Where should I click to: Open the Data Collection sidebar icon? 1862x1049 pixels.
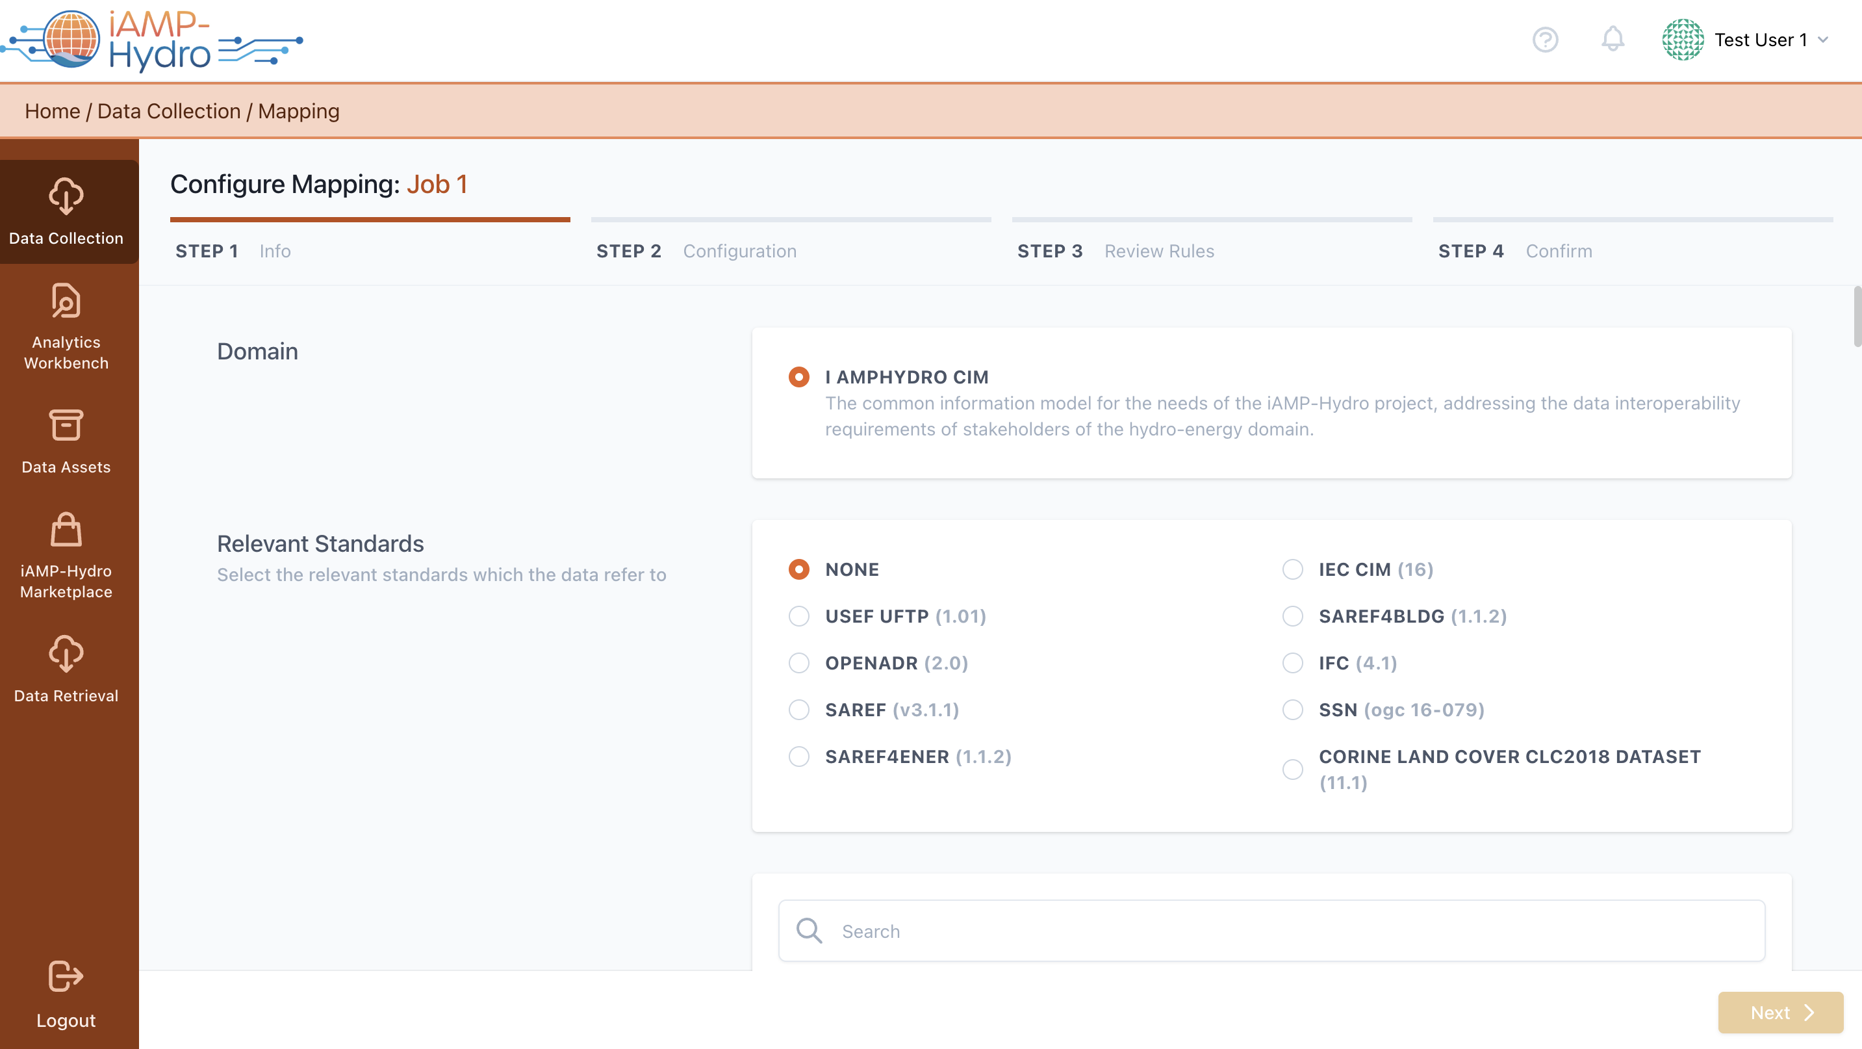[66, 197]
